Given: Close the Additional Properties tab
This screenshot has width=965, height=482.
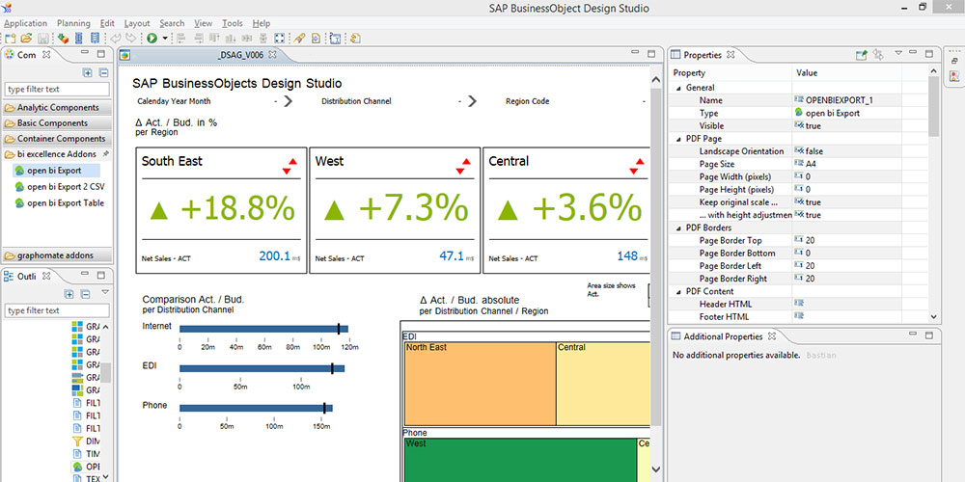Looking at the screenshot, I should click(772, 336).
